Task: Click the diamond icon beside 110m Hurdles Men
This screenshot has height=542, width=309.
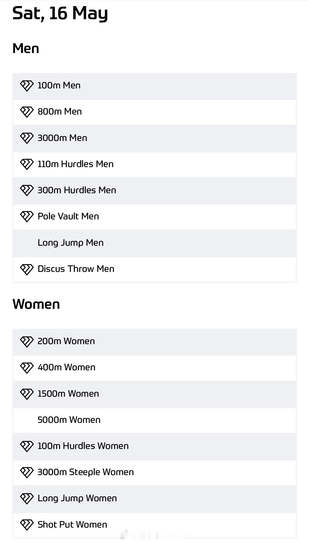Action: tap(27, 164)
